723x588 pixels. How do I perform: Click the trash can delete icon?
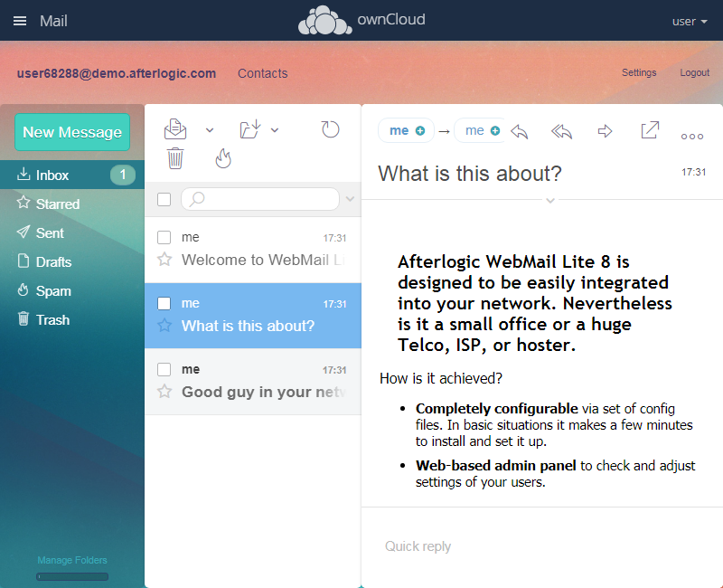[x=175, y=159]
